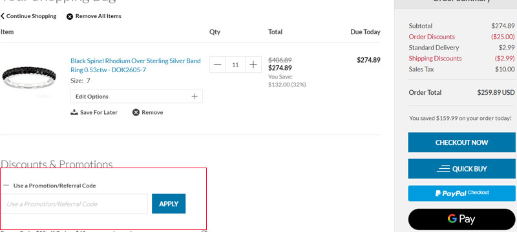Click the Order Discounts label
Screen dimensions: 517x232
coord(432,37)
